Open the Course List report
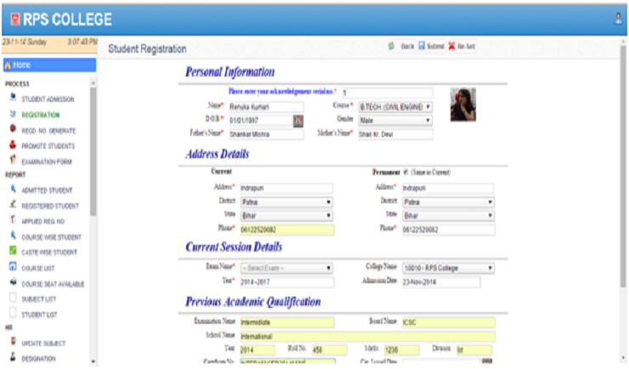Image resolution: width=629 pixels, height=369 pixels. click(38, 268)
